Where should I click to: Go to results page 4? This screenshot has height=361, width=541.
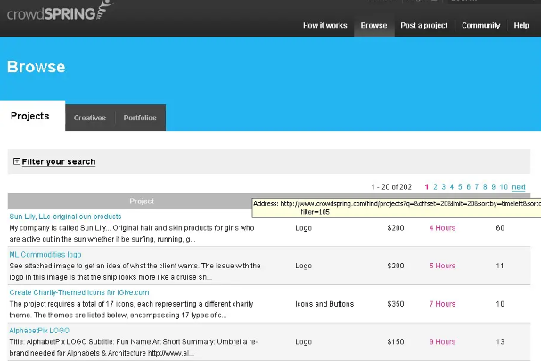pos(452,186)
